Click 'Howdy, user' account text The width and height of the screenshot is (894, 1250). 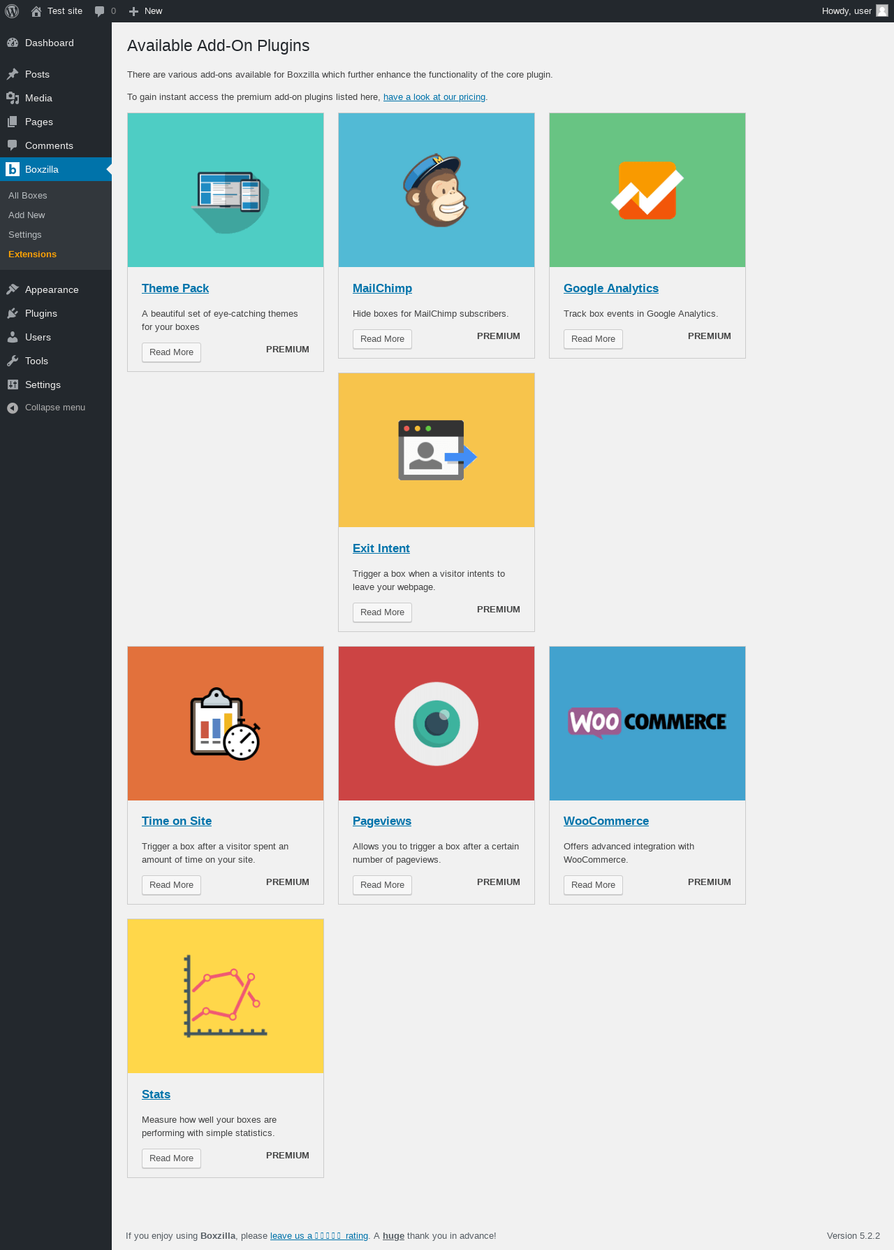[847, 11]
